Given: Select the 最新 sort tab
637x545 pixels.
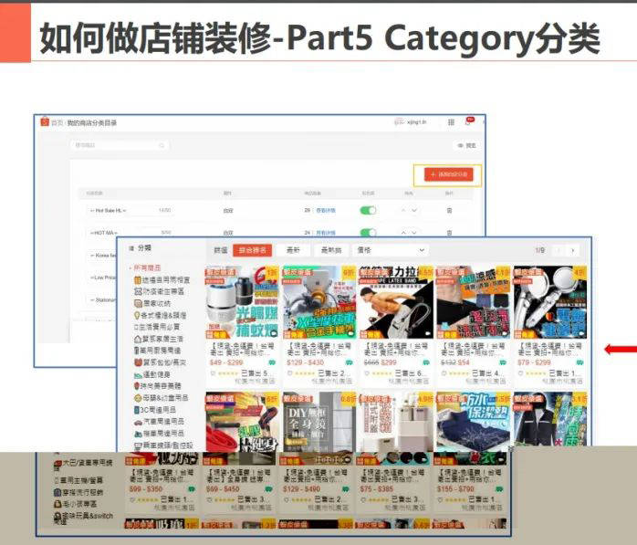Looking at the screenshot, I should tap(293, 250).
